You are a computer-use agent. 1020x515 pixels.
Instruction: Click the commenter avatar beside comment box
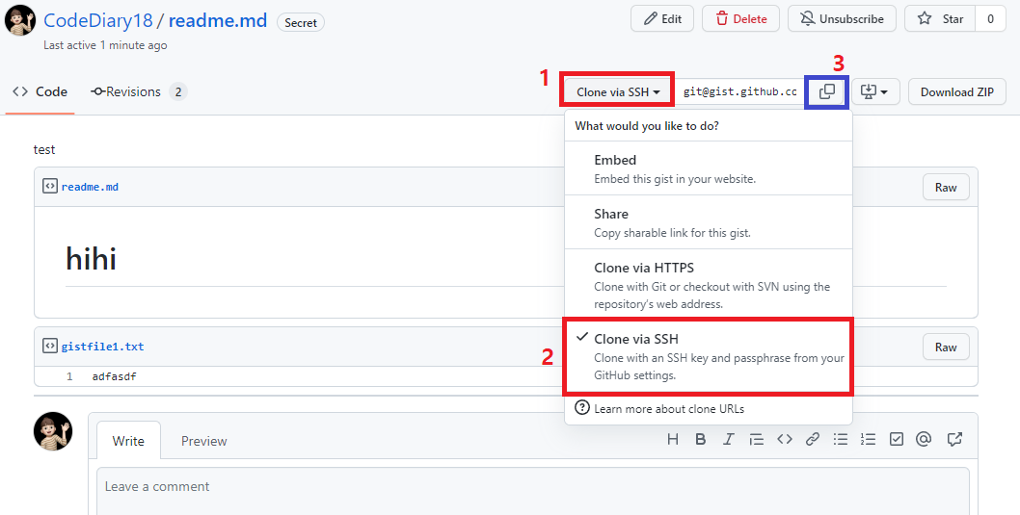point(53,431)
